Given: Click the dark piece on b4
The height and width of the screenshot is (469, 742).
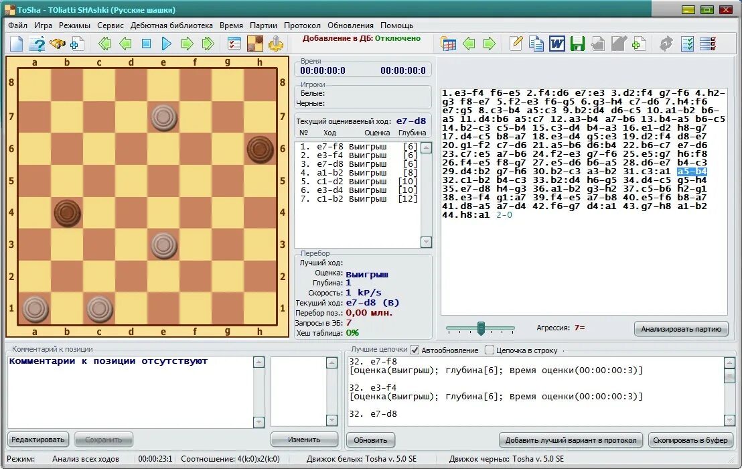Looking at the screenshot, I should [67, 213].
